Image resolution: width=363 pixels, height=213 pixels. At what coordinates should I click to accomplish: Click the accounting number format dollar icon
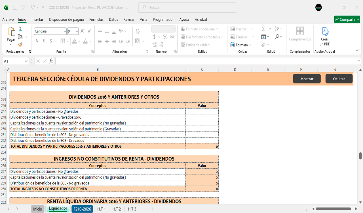pos(154,37)
